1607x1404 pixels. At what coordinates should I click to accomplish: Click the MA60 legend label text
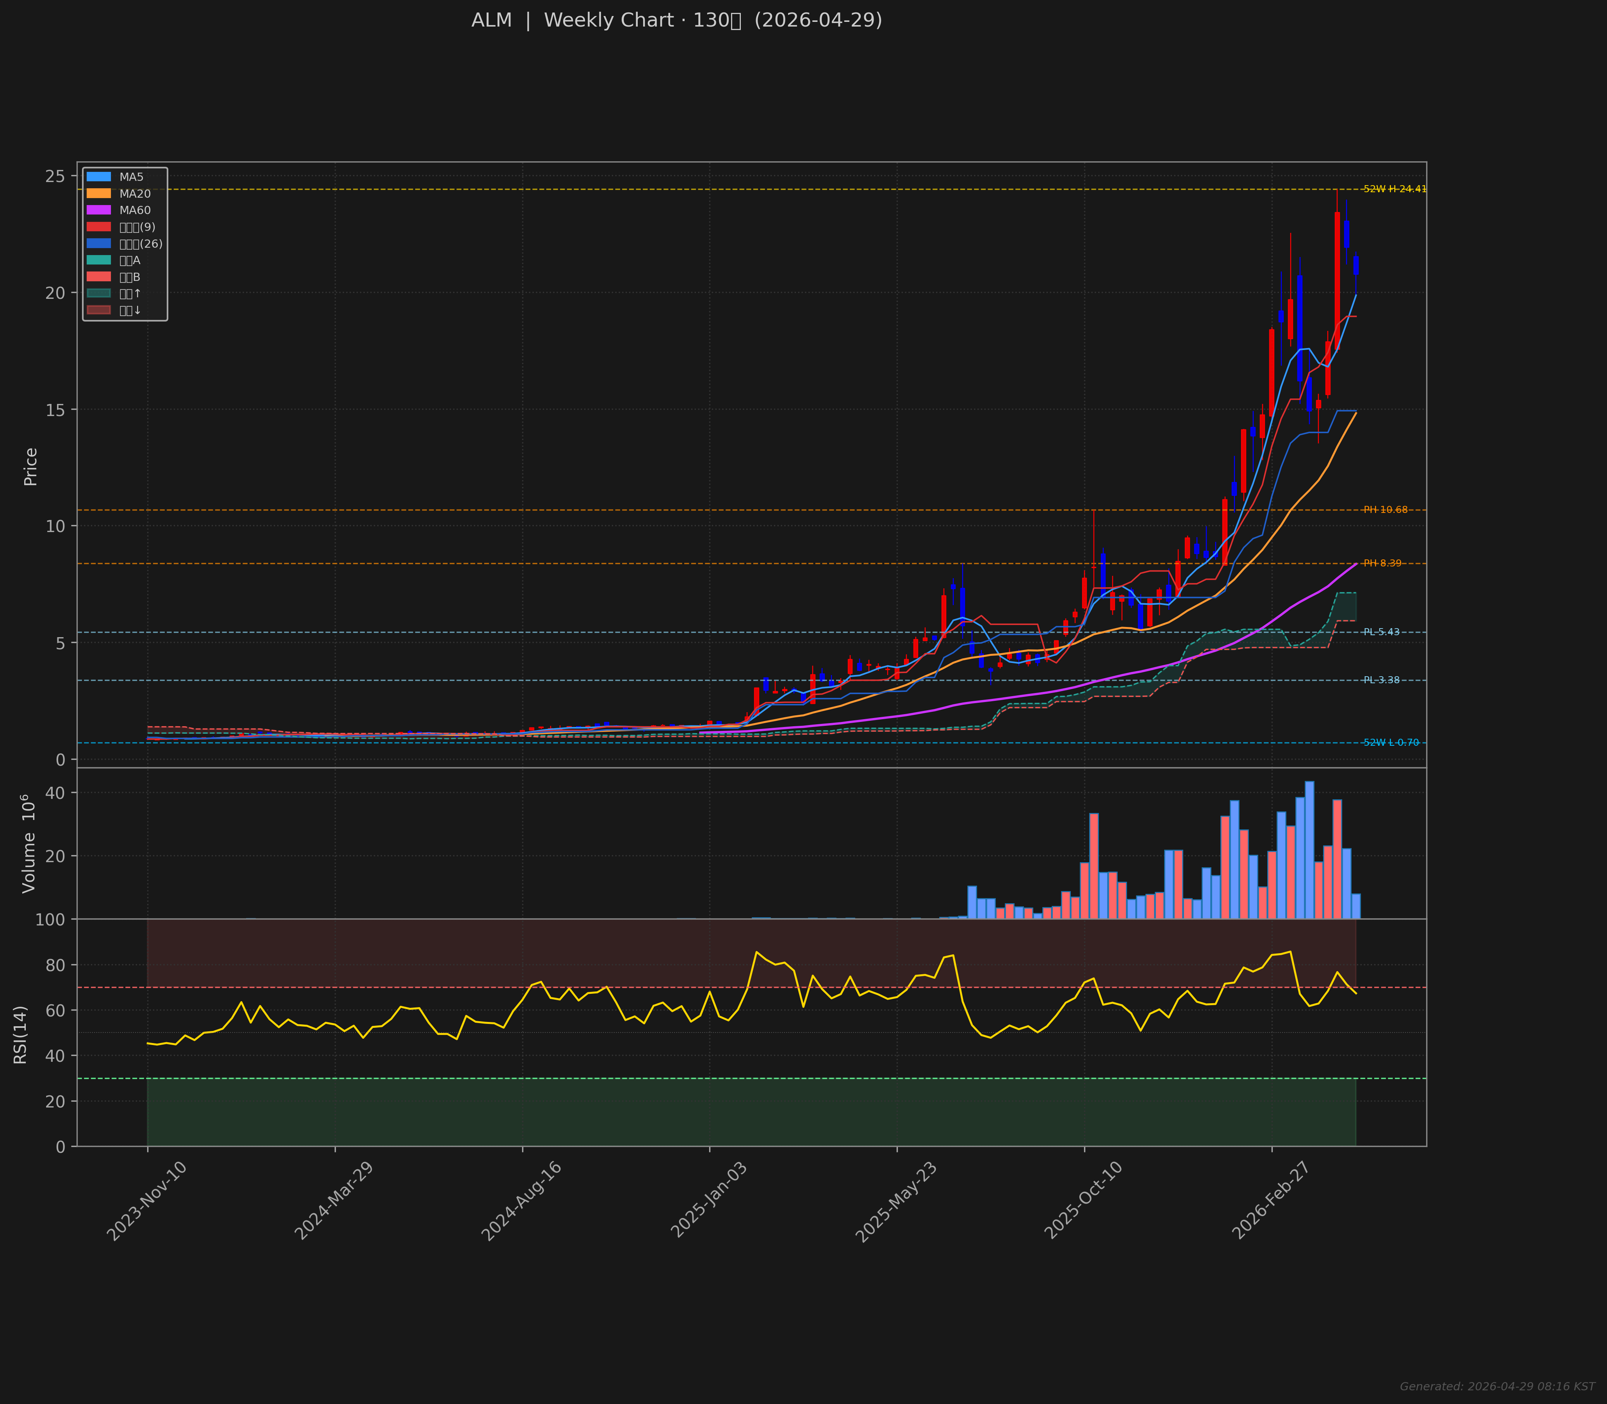[135, 210]
